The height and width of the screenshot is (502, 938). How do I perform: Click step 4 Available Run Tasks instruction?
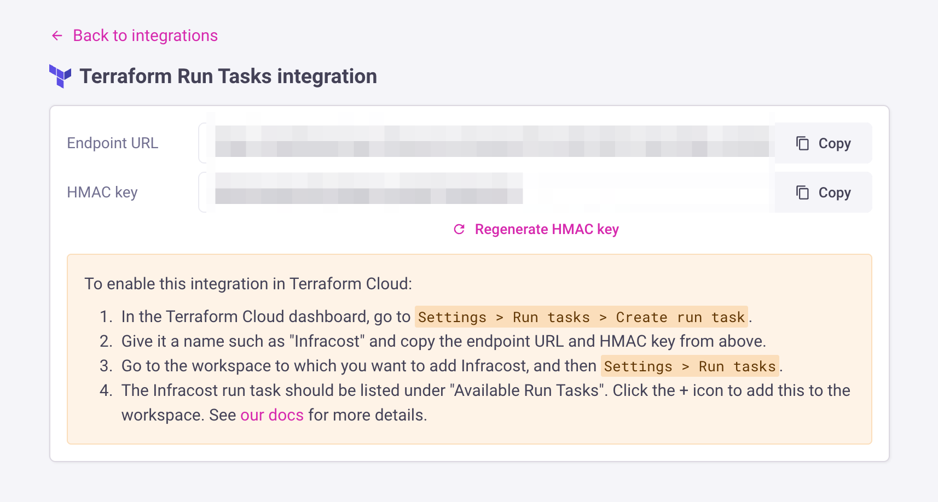[485, 390]
